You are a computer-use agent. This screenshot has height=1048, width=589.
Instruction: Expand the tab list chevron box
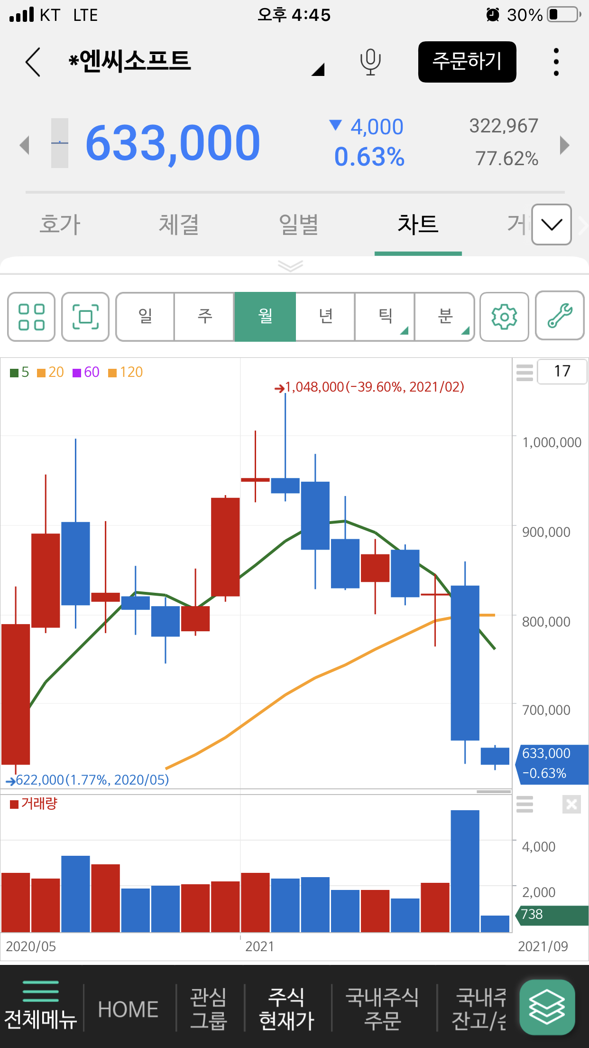click(x=551, y=225)
